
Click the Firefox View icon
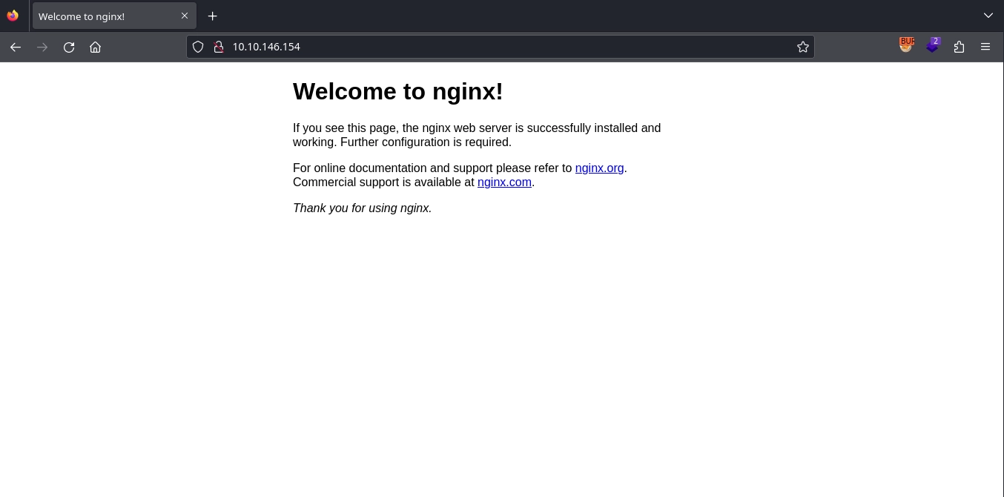[13, 16]
